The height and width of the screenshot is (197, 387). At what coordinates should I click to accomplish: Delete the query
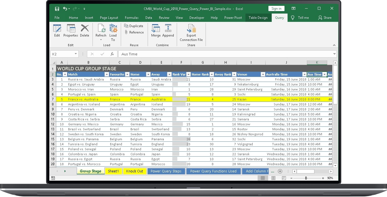[x=84, y=30]
